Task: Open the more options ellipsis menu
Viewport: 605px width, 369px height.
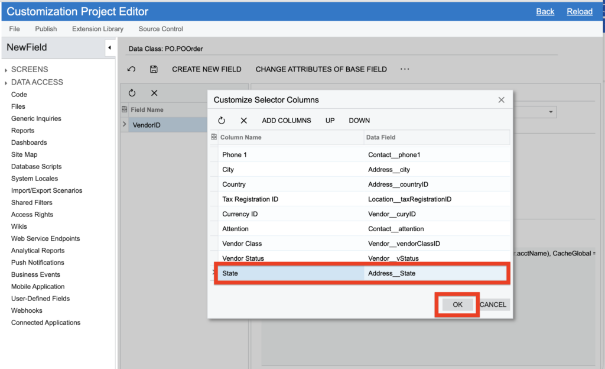Action: tap(405, 69)
